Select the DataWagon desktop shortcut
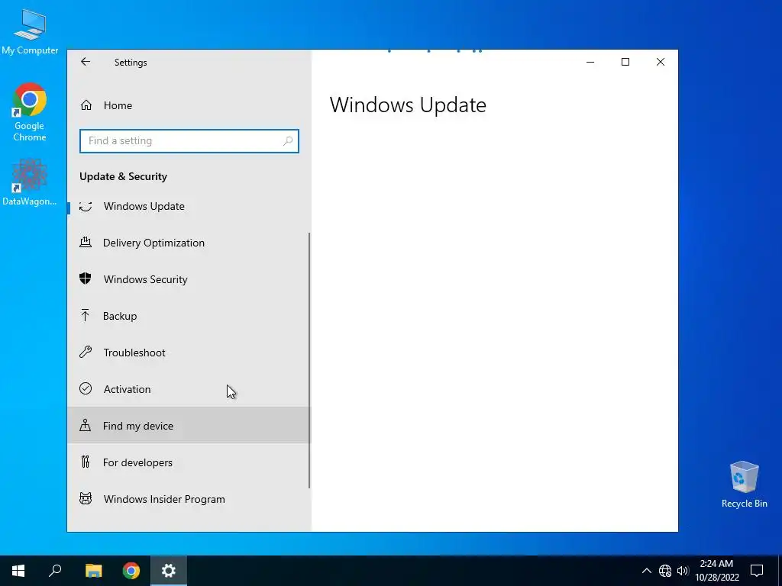782x586 pixels. [30, 182]
